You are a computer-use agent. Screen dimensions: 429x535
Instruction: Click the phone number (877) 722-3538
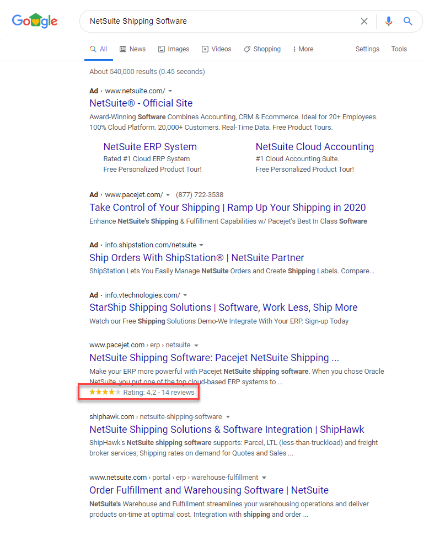click(200, 195)
